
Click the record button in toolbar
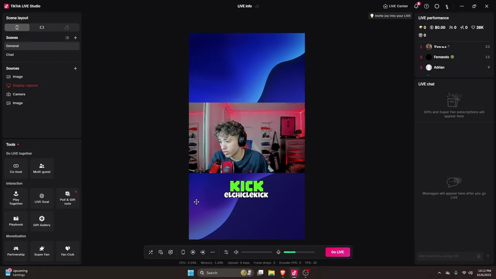point(193,252)
